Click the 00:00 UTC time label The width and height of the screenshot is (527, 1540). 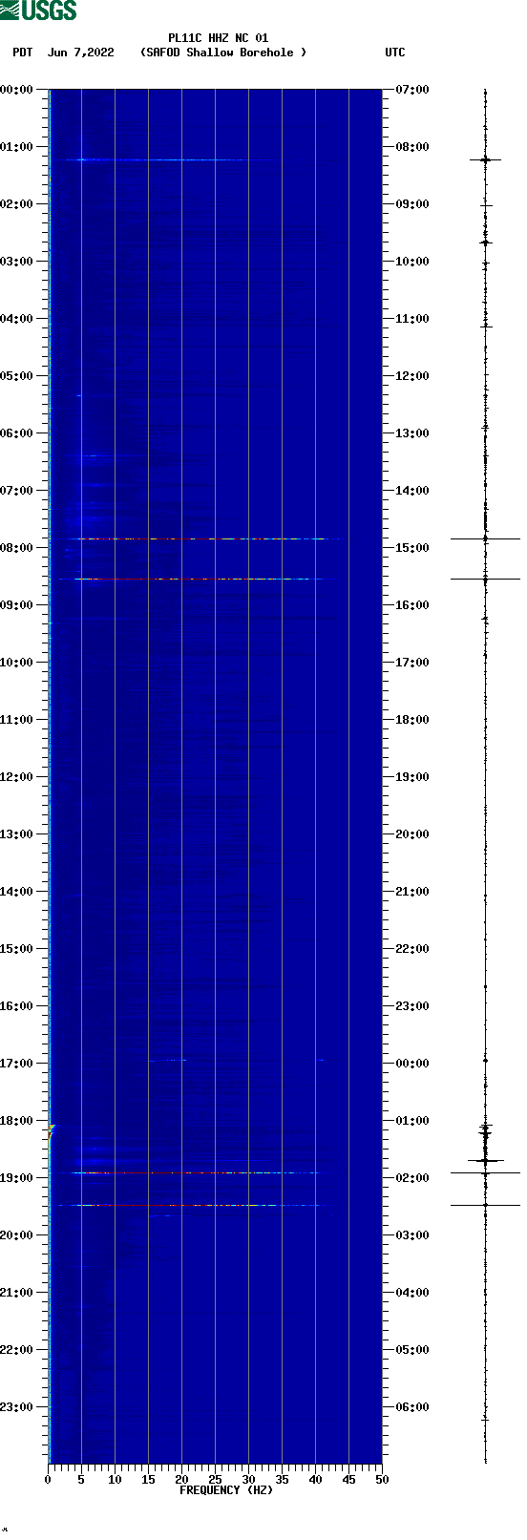click(412, 1064)
